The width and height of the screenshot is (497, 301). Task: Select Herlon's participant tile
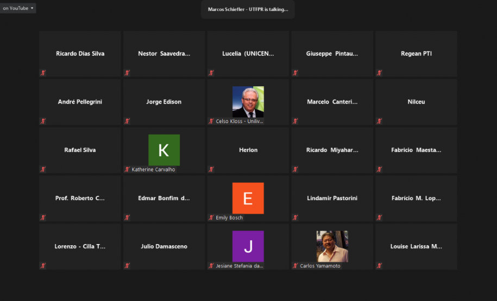248,150
